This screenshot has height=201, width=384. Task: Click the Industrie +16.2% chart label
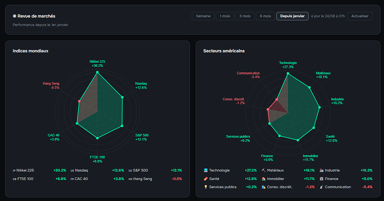click(x=338, y=101)
